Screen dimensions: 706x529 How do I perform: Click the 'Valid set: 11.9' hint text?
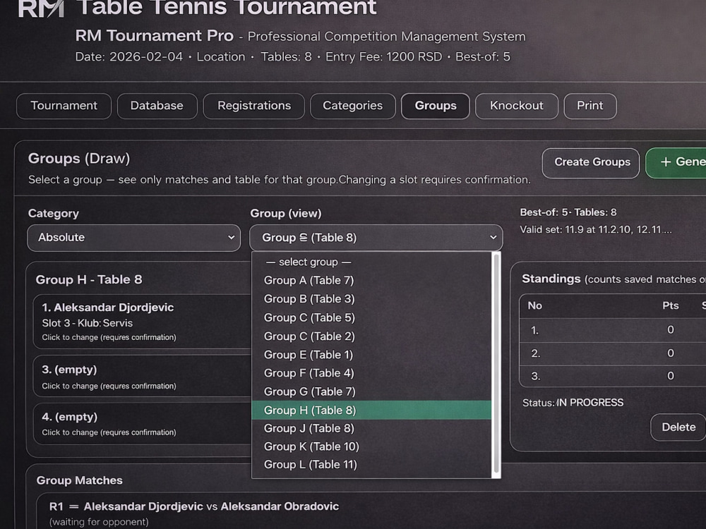[596, 230]
